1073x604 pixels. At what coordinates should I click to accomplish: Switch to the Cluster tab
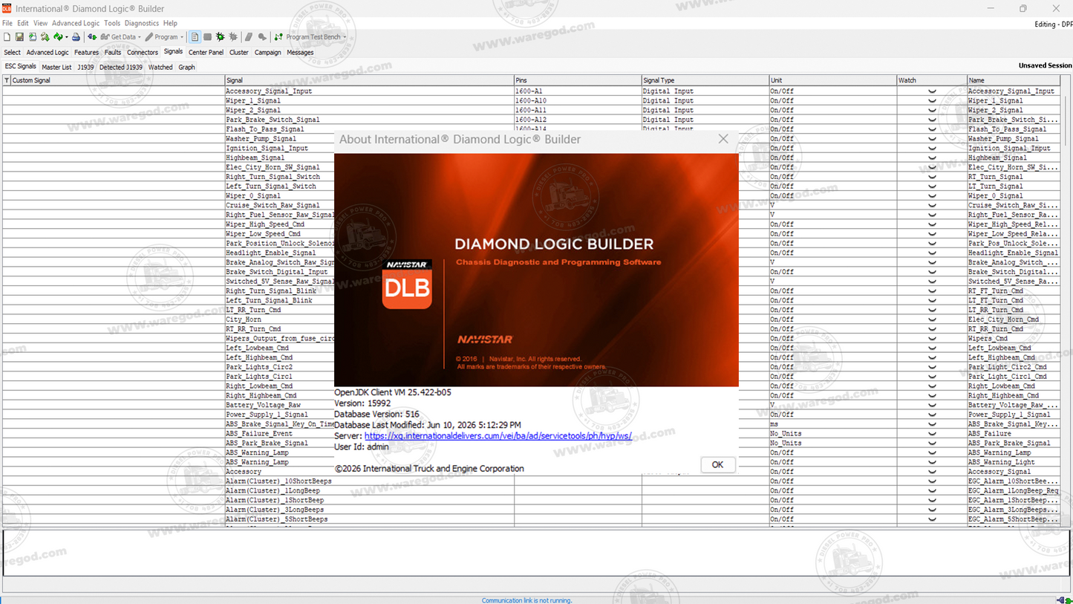[x=239, y=53]
